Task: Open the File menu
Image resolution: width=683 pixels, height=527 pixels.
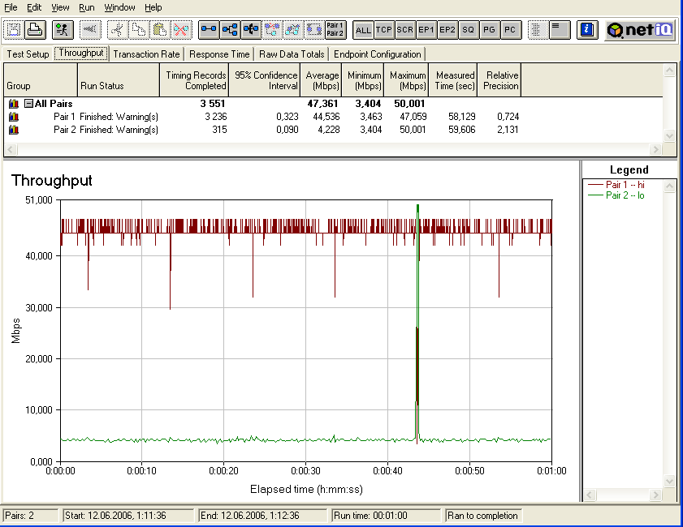Action: (x=11, y=7)
